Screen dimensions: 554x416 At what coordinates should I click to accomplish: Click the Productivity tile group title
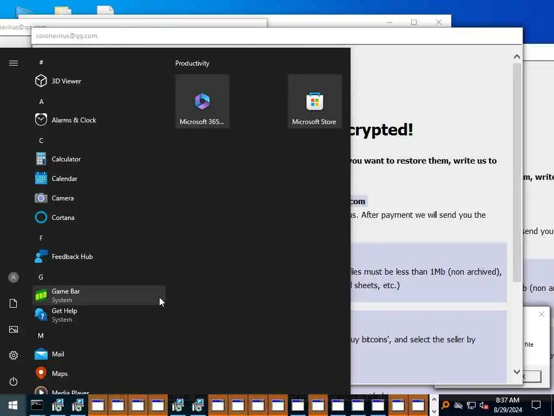click(x=192, y=63)
